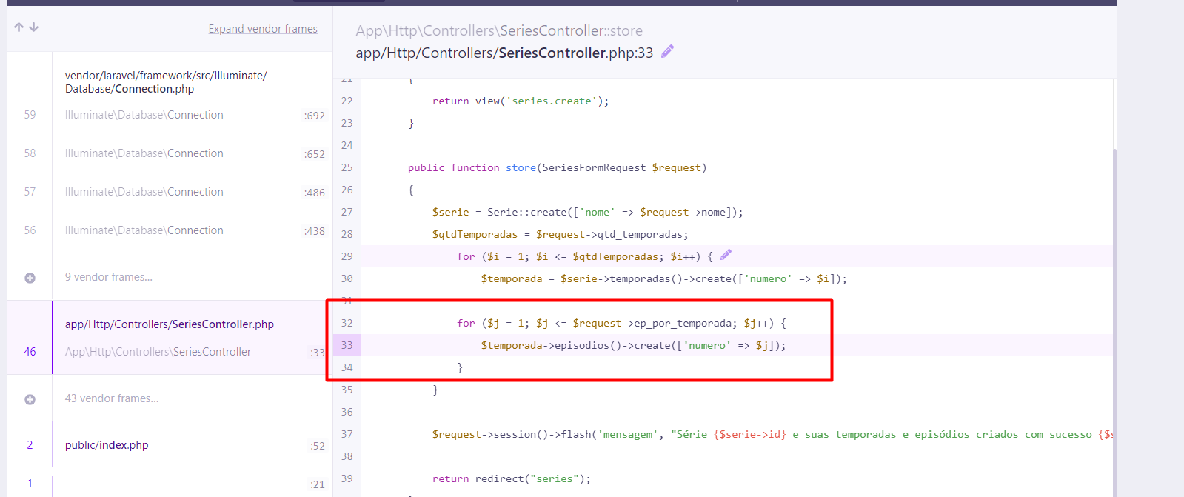Click the Serie::create code line
Image resolution: width=1184 pixels, height=497 pixels.
point(587,212)
